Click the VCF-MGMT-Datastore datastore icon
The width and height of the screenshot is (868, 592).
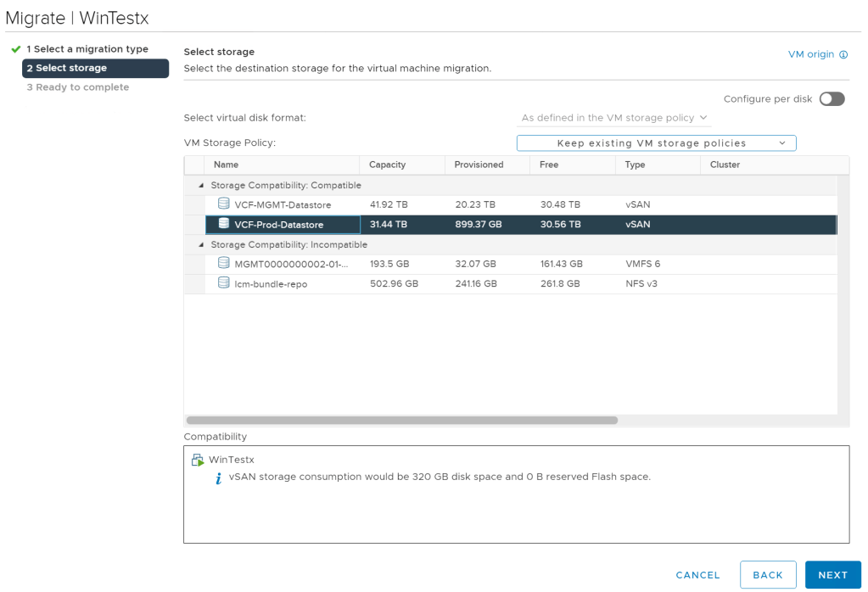click(224, 204)
